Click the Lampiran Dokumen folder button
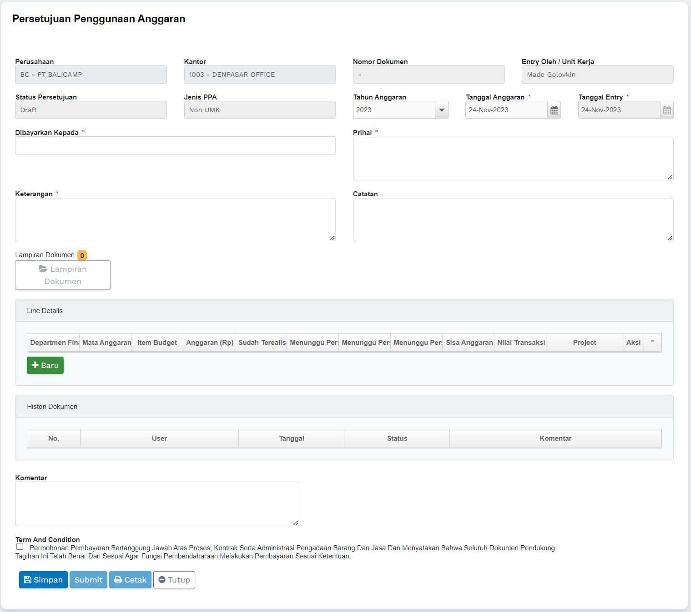Screen dimensions: 691x612 tap(63, 275)
